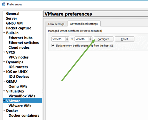Click the Configure button

pyautogui.click(x=104, y=39)
